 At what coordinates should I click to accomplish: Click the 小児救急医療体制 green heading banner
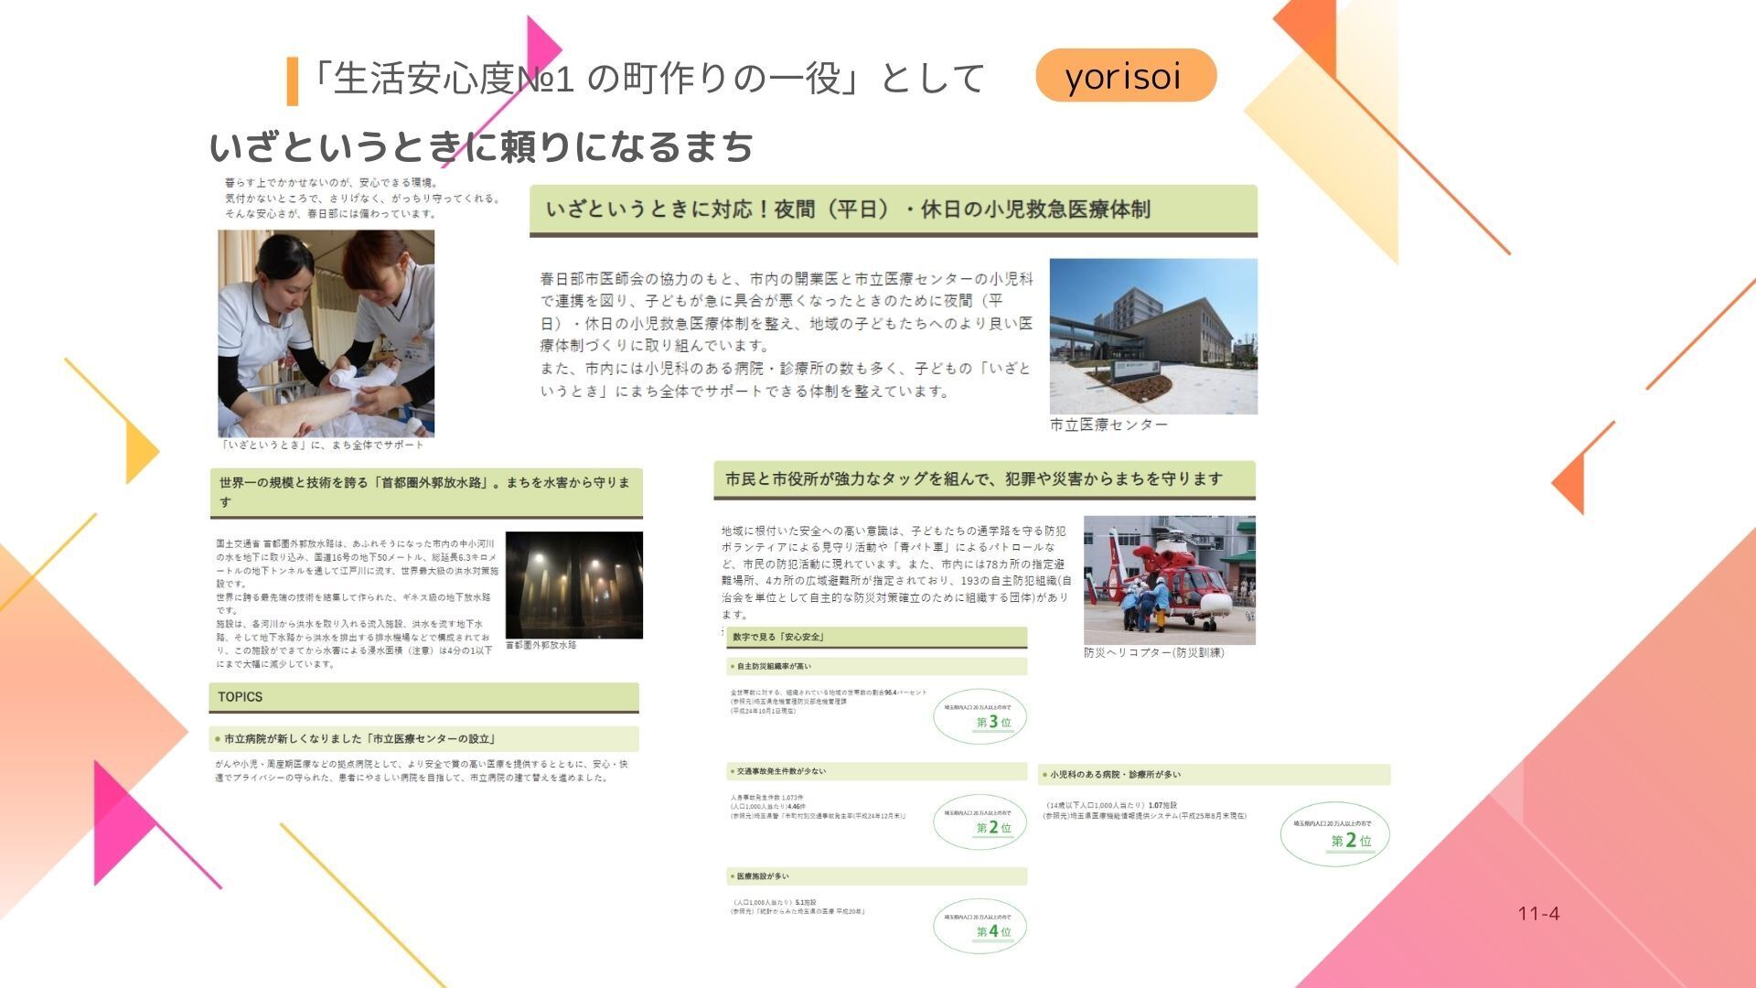click(x=893, y=209)
